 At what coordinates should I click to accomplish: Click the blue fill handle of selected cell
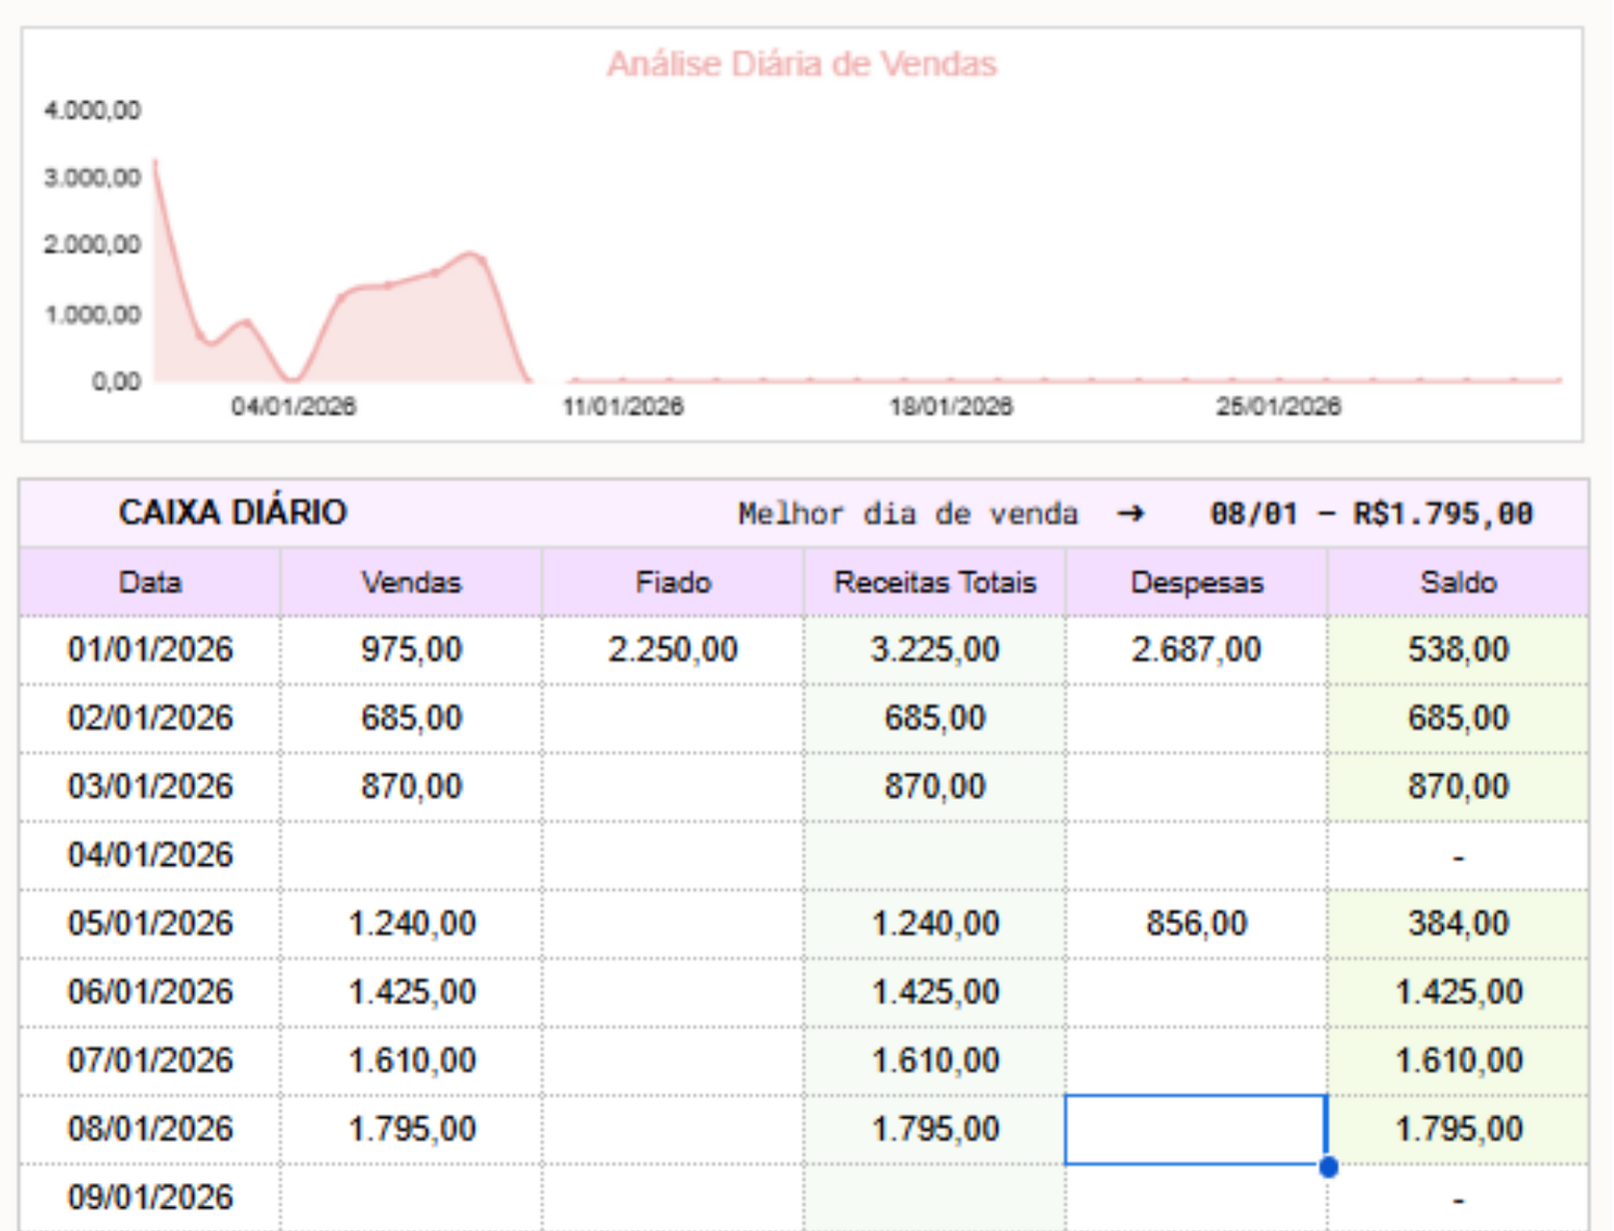pos(1328,1167)
